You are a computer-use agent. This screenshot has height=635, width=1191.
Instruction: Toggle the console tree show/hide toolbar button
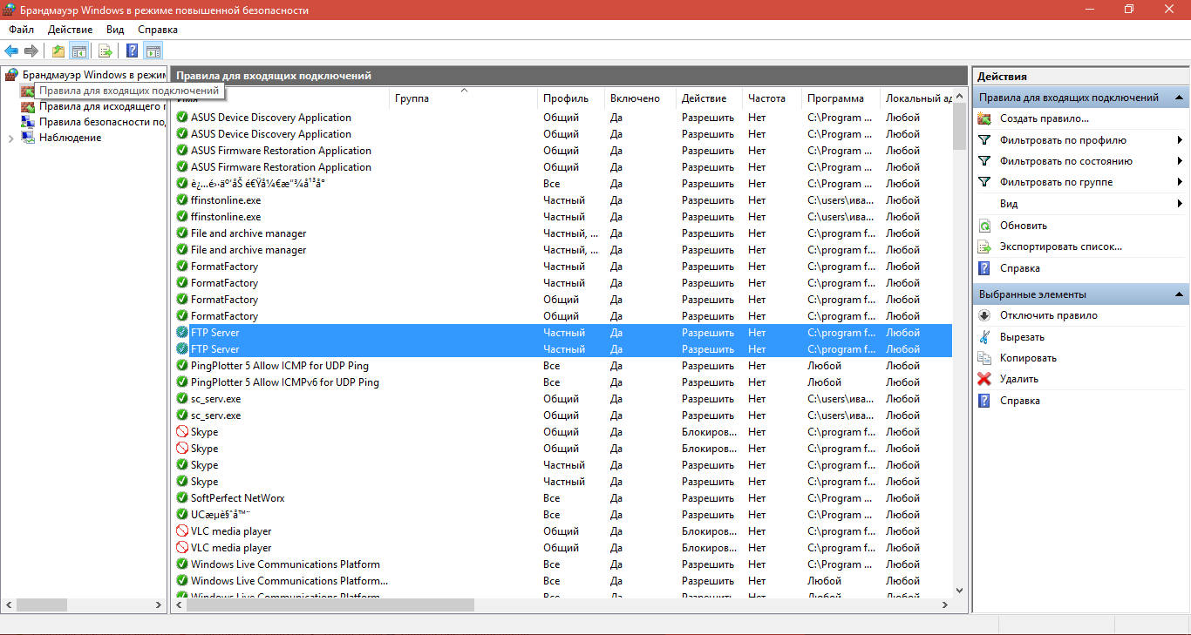(x=78, y=51)
